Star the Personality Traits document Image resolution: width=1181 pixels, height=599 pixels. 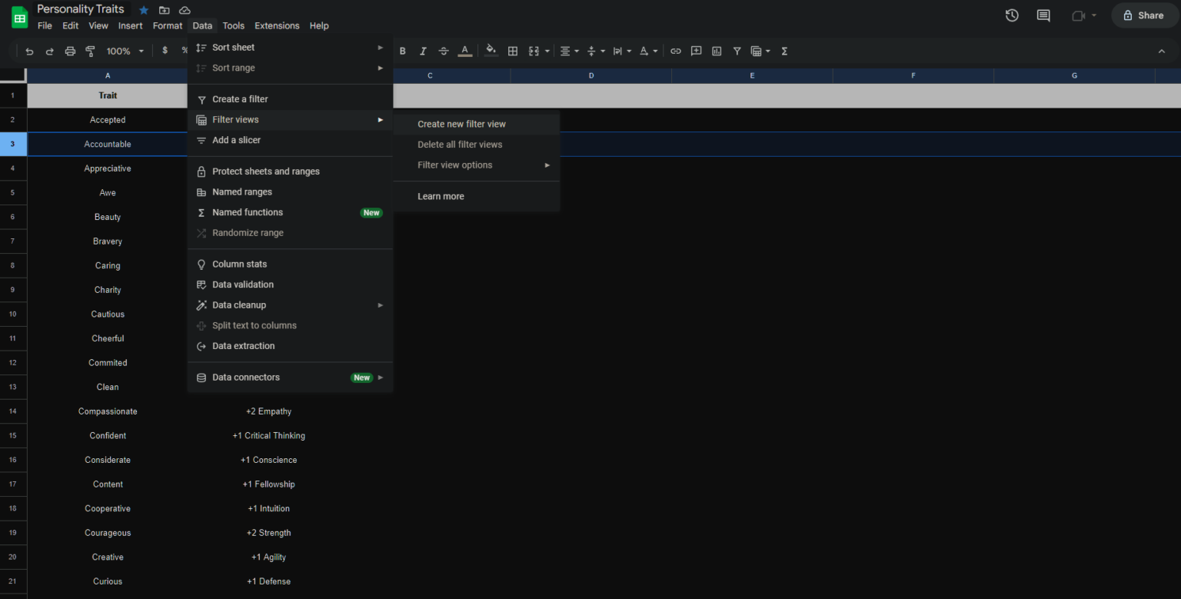144,10
